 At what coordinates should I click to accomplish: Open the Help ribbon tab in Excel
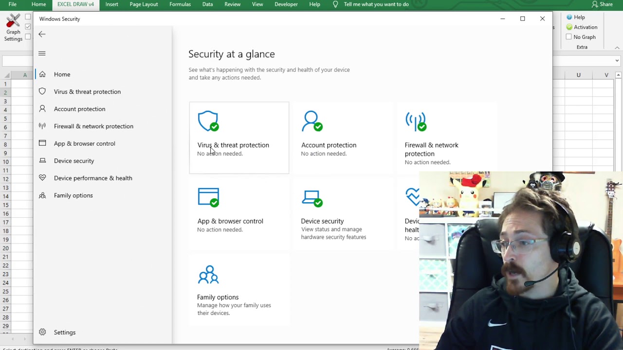point(315,4)
